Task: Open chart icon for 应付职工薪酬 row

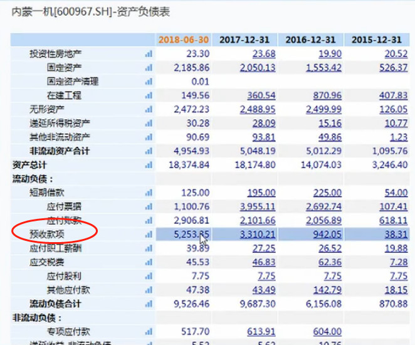Action: (x=149, y=248)
